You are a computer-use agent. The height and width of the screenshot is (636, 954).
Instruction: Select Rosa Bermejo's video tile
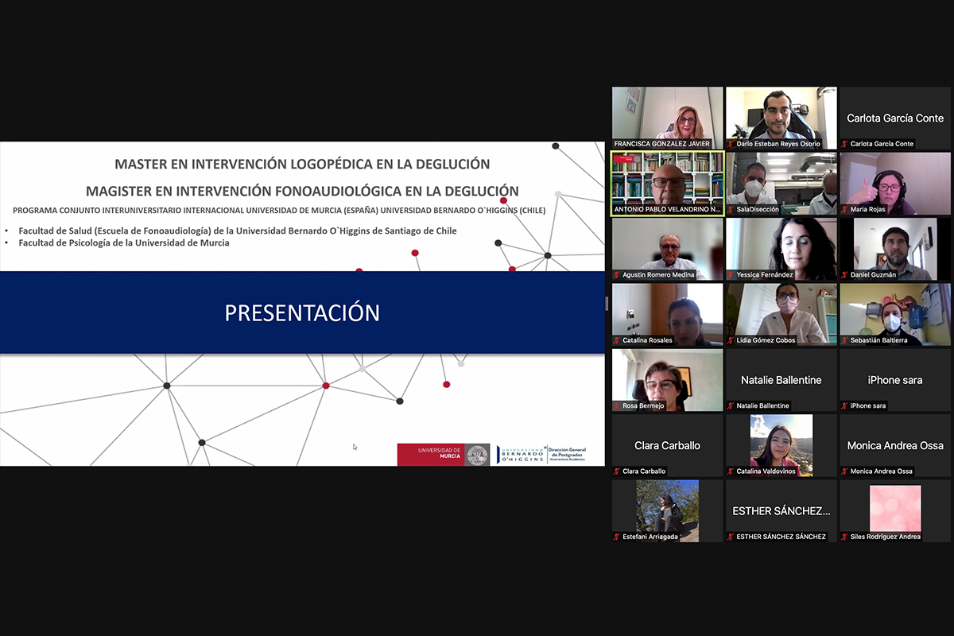(x=668, y=380)
